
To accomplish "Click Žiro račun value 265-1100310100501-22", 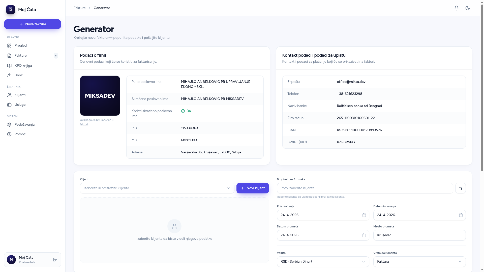I will click(356, 118).
